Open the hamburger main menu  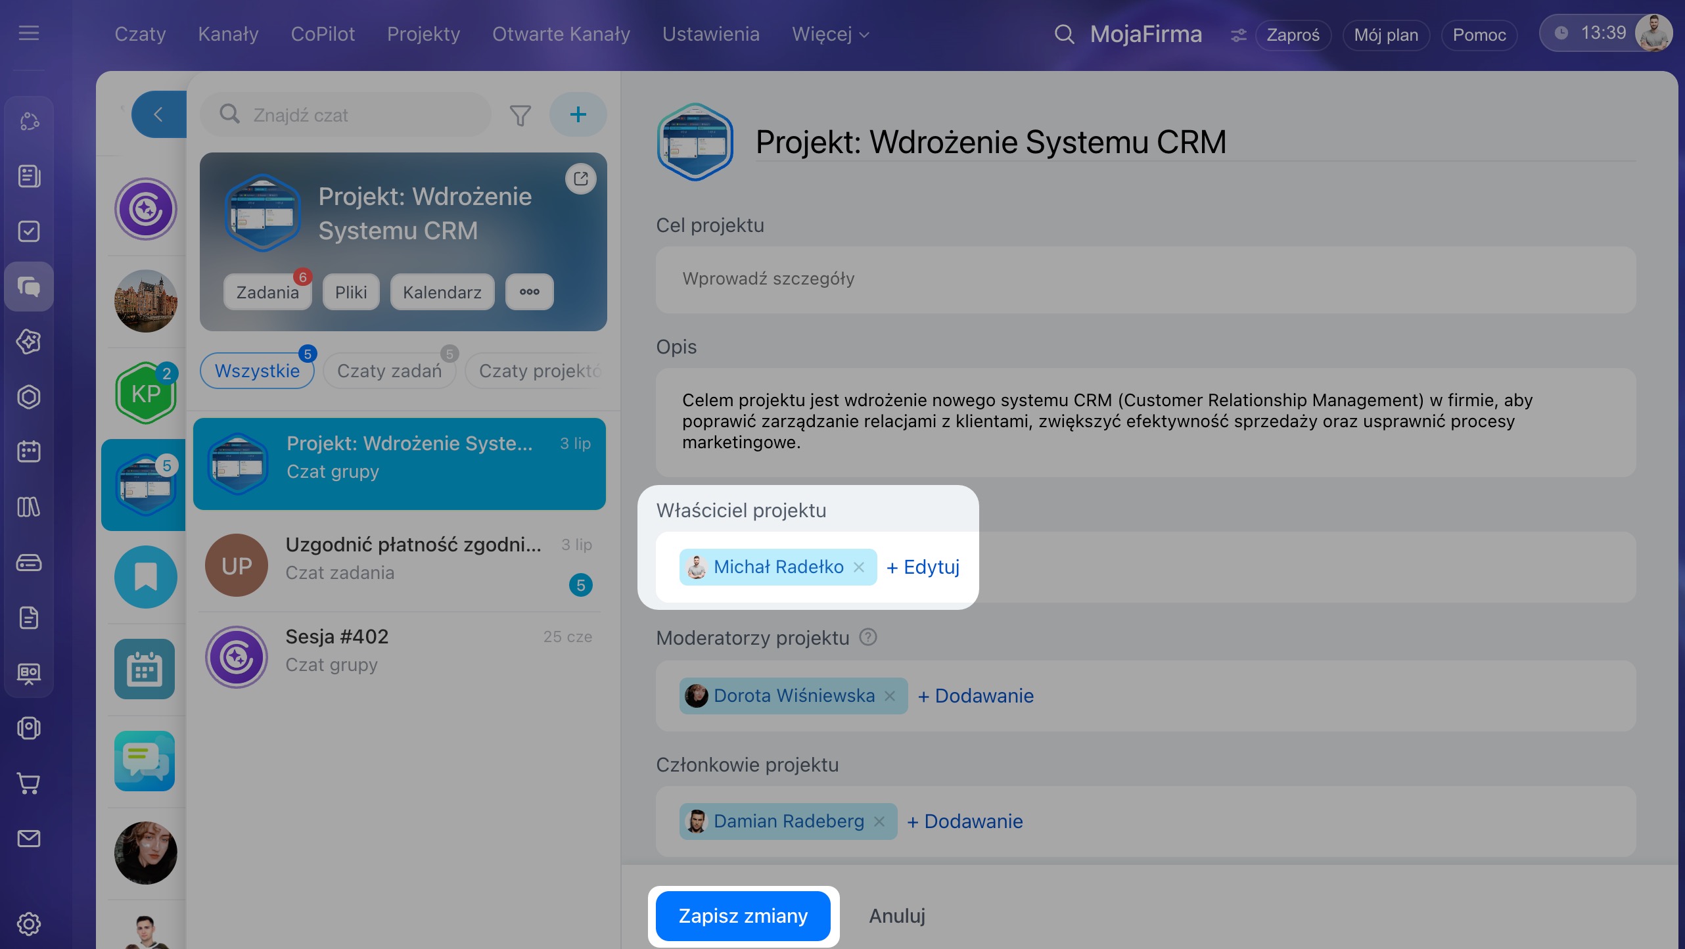click(29, 33)
